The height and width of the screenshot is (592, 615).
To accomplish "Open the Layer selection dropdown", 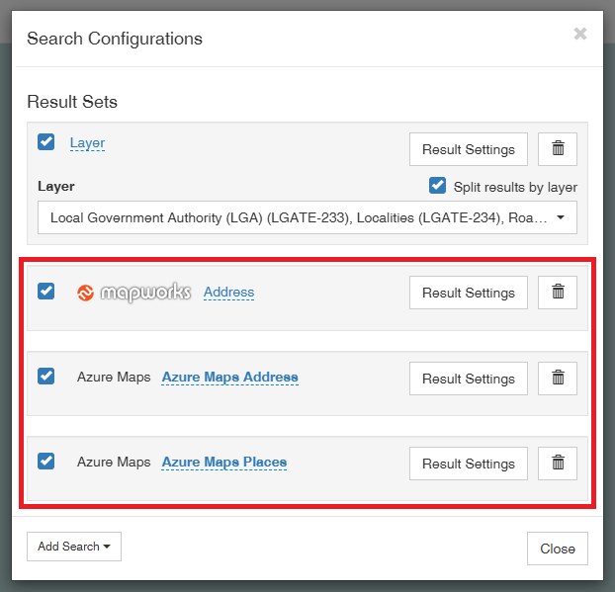I will 307,217.
